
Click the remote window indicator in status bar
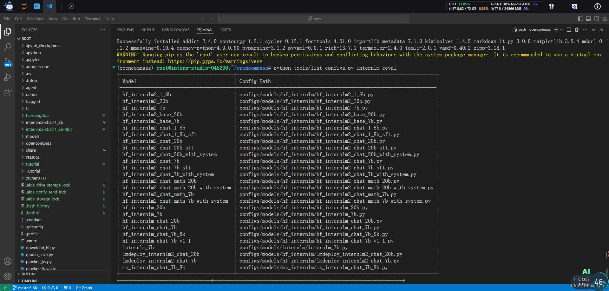coord(5,288)
